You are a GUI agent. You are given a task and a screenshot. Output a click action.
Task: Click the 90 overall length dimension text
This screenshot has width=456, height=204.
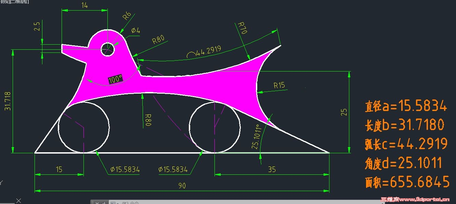(182, 186)
